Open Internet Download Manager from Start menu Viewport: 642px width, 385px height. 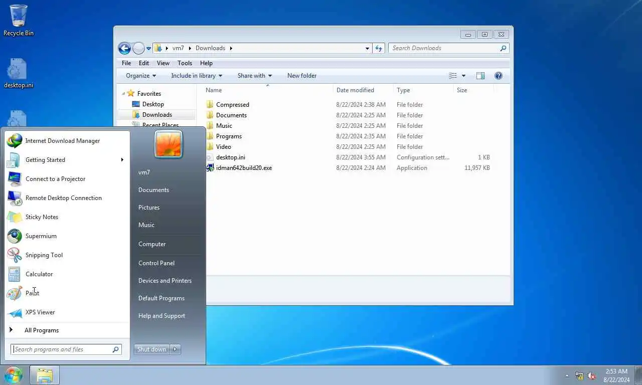[x=66, y=141]
